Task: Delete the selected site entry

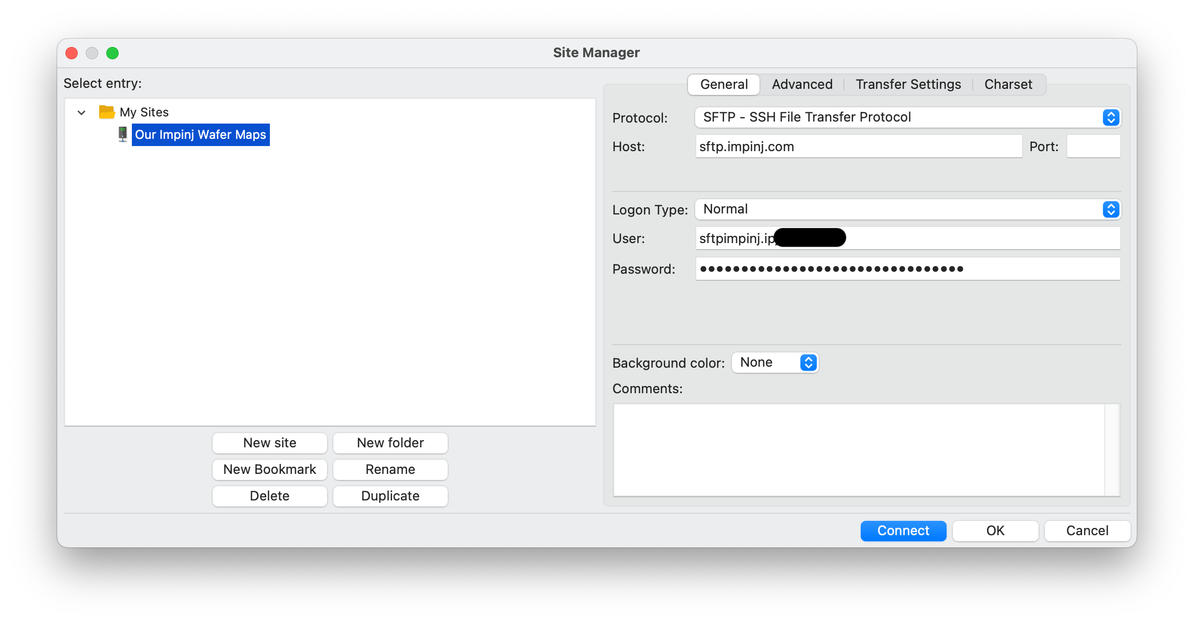Action: [270, 496]
